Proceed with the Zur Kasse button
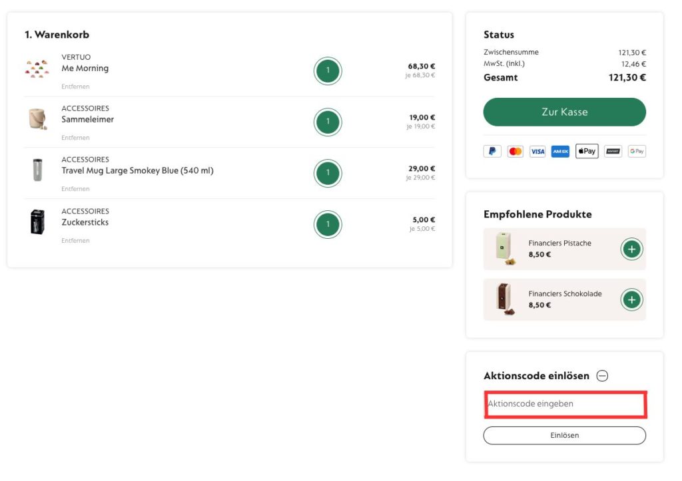The width and height of the screenshot is (682, 481). (x=565, y=112)
